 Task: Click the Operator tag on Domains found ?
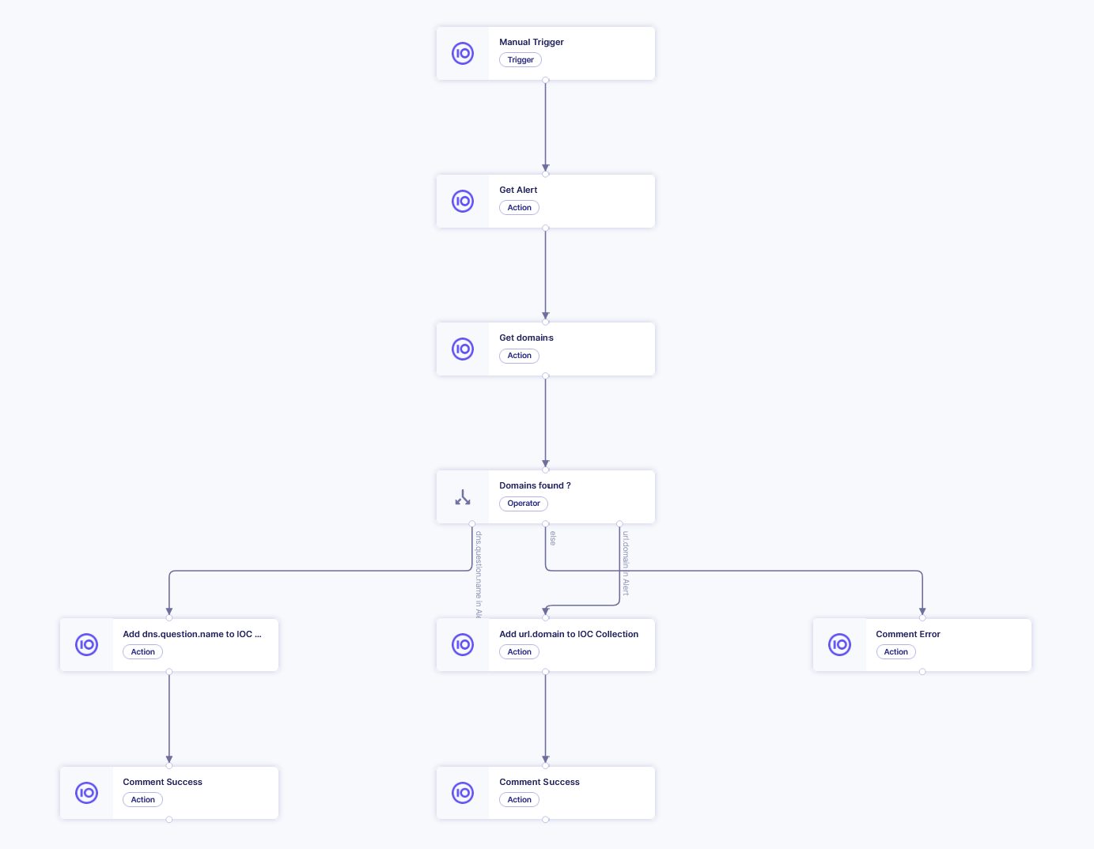(x=524, y=504)
